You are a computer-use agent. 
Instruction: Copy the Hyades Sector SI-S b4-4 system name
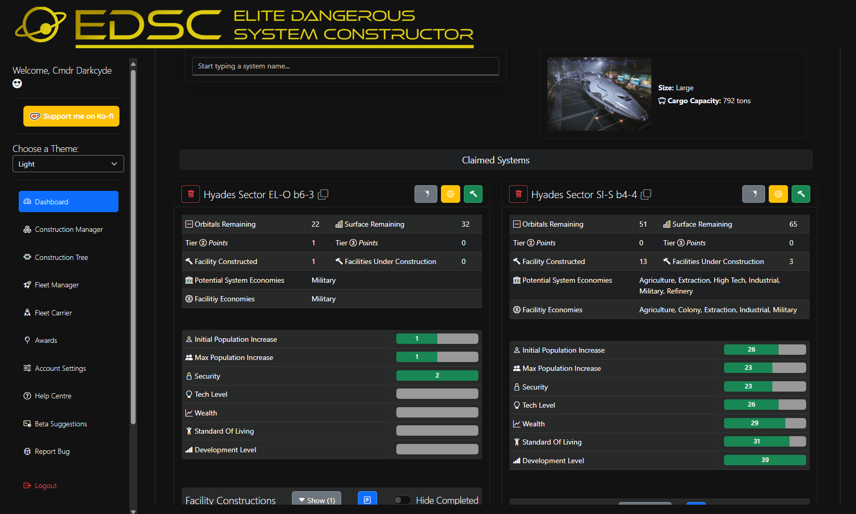(x=646, y=195)
